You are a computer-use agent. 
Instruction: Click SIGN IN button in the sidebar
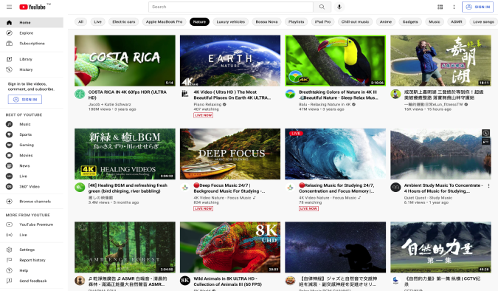[x=25, y=100]
